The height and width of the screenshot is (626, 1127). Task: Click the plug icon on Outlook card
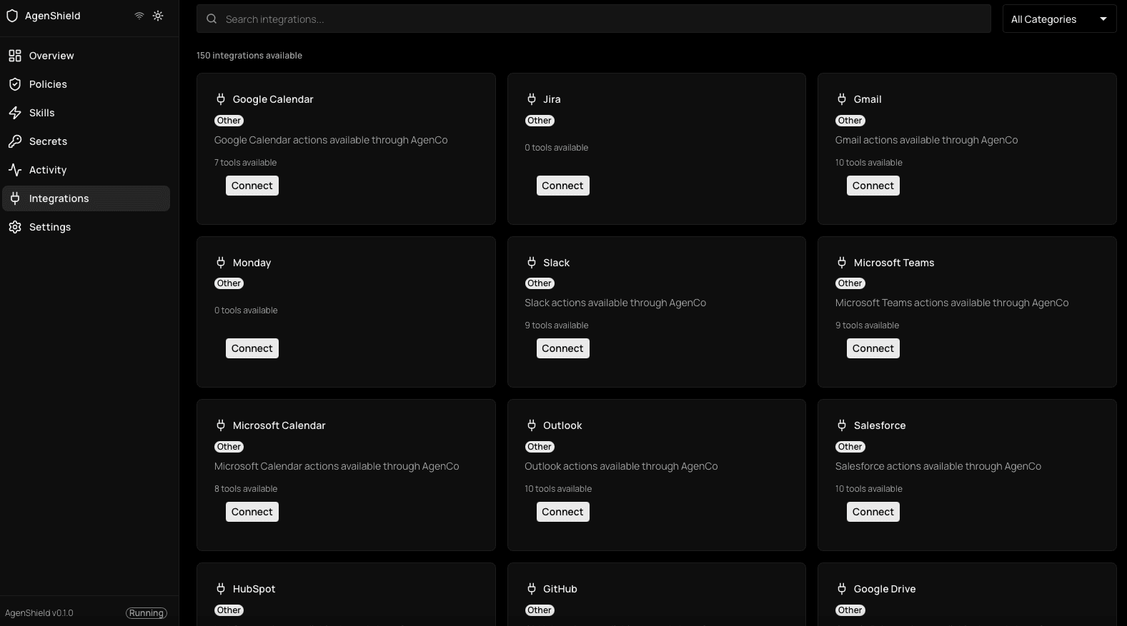click(x=532, y=425)
